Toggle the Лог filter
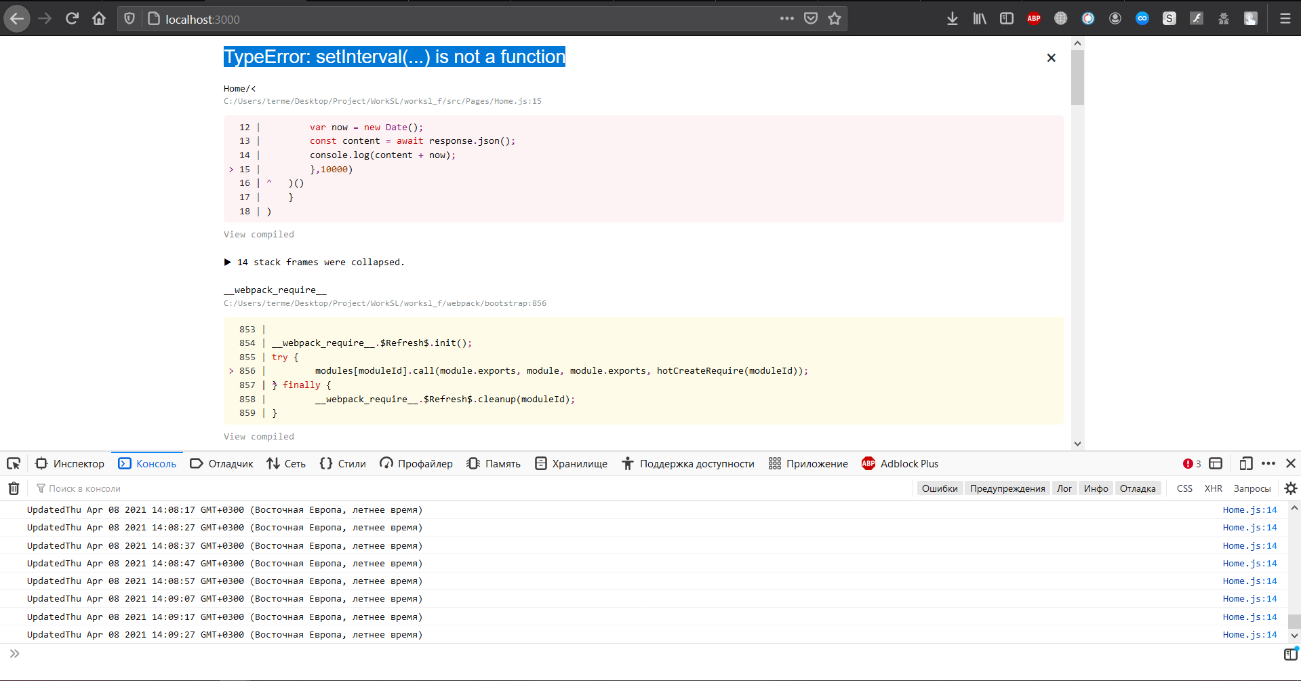Viewport: 1301px width, 681px height. (x=1064, y=488)
